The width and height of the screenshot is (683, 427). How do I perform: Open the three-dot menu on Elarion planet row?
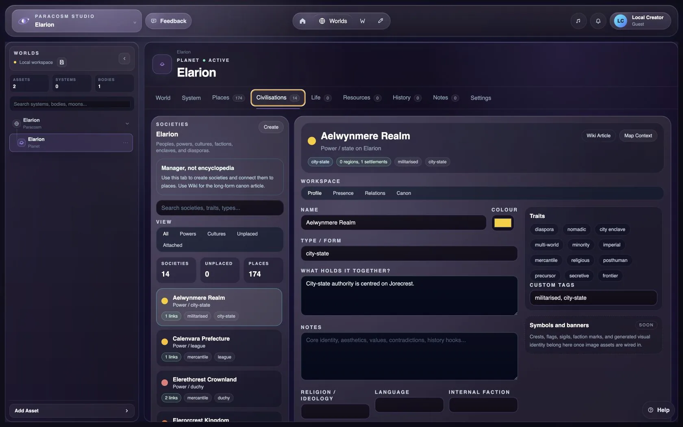(x=126, y=143)
